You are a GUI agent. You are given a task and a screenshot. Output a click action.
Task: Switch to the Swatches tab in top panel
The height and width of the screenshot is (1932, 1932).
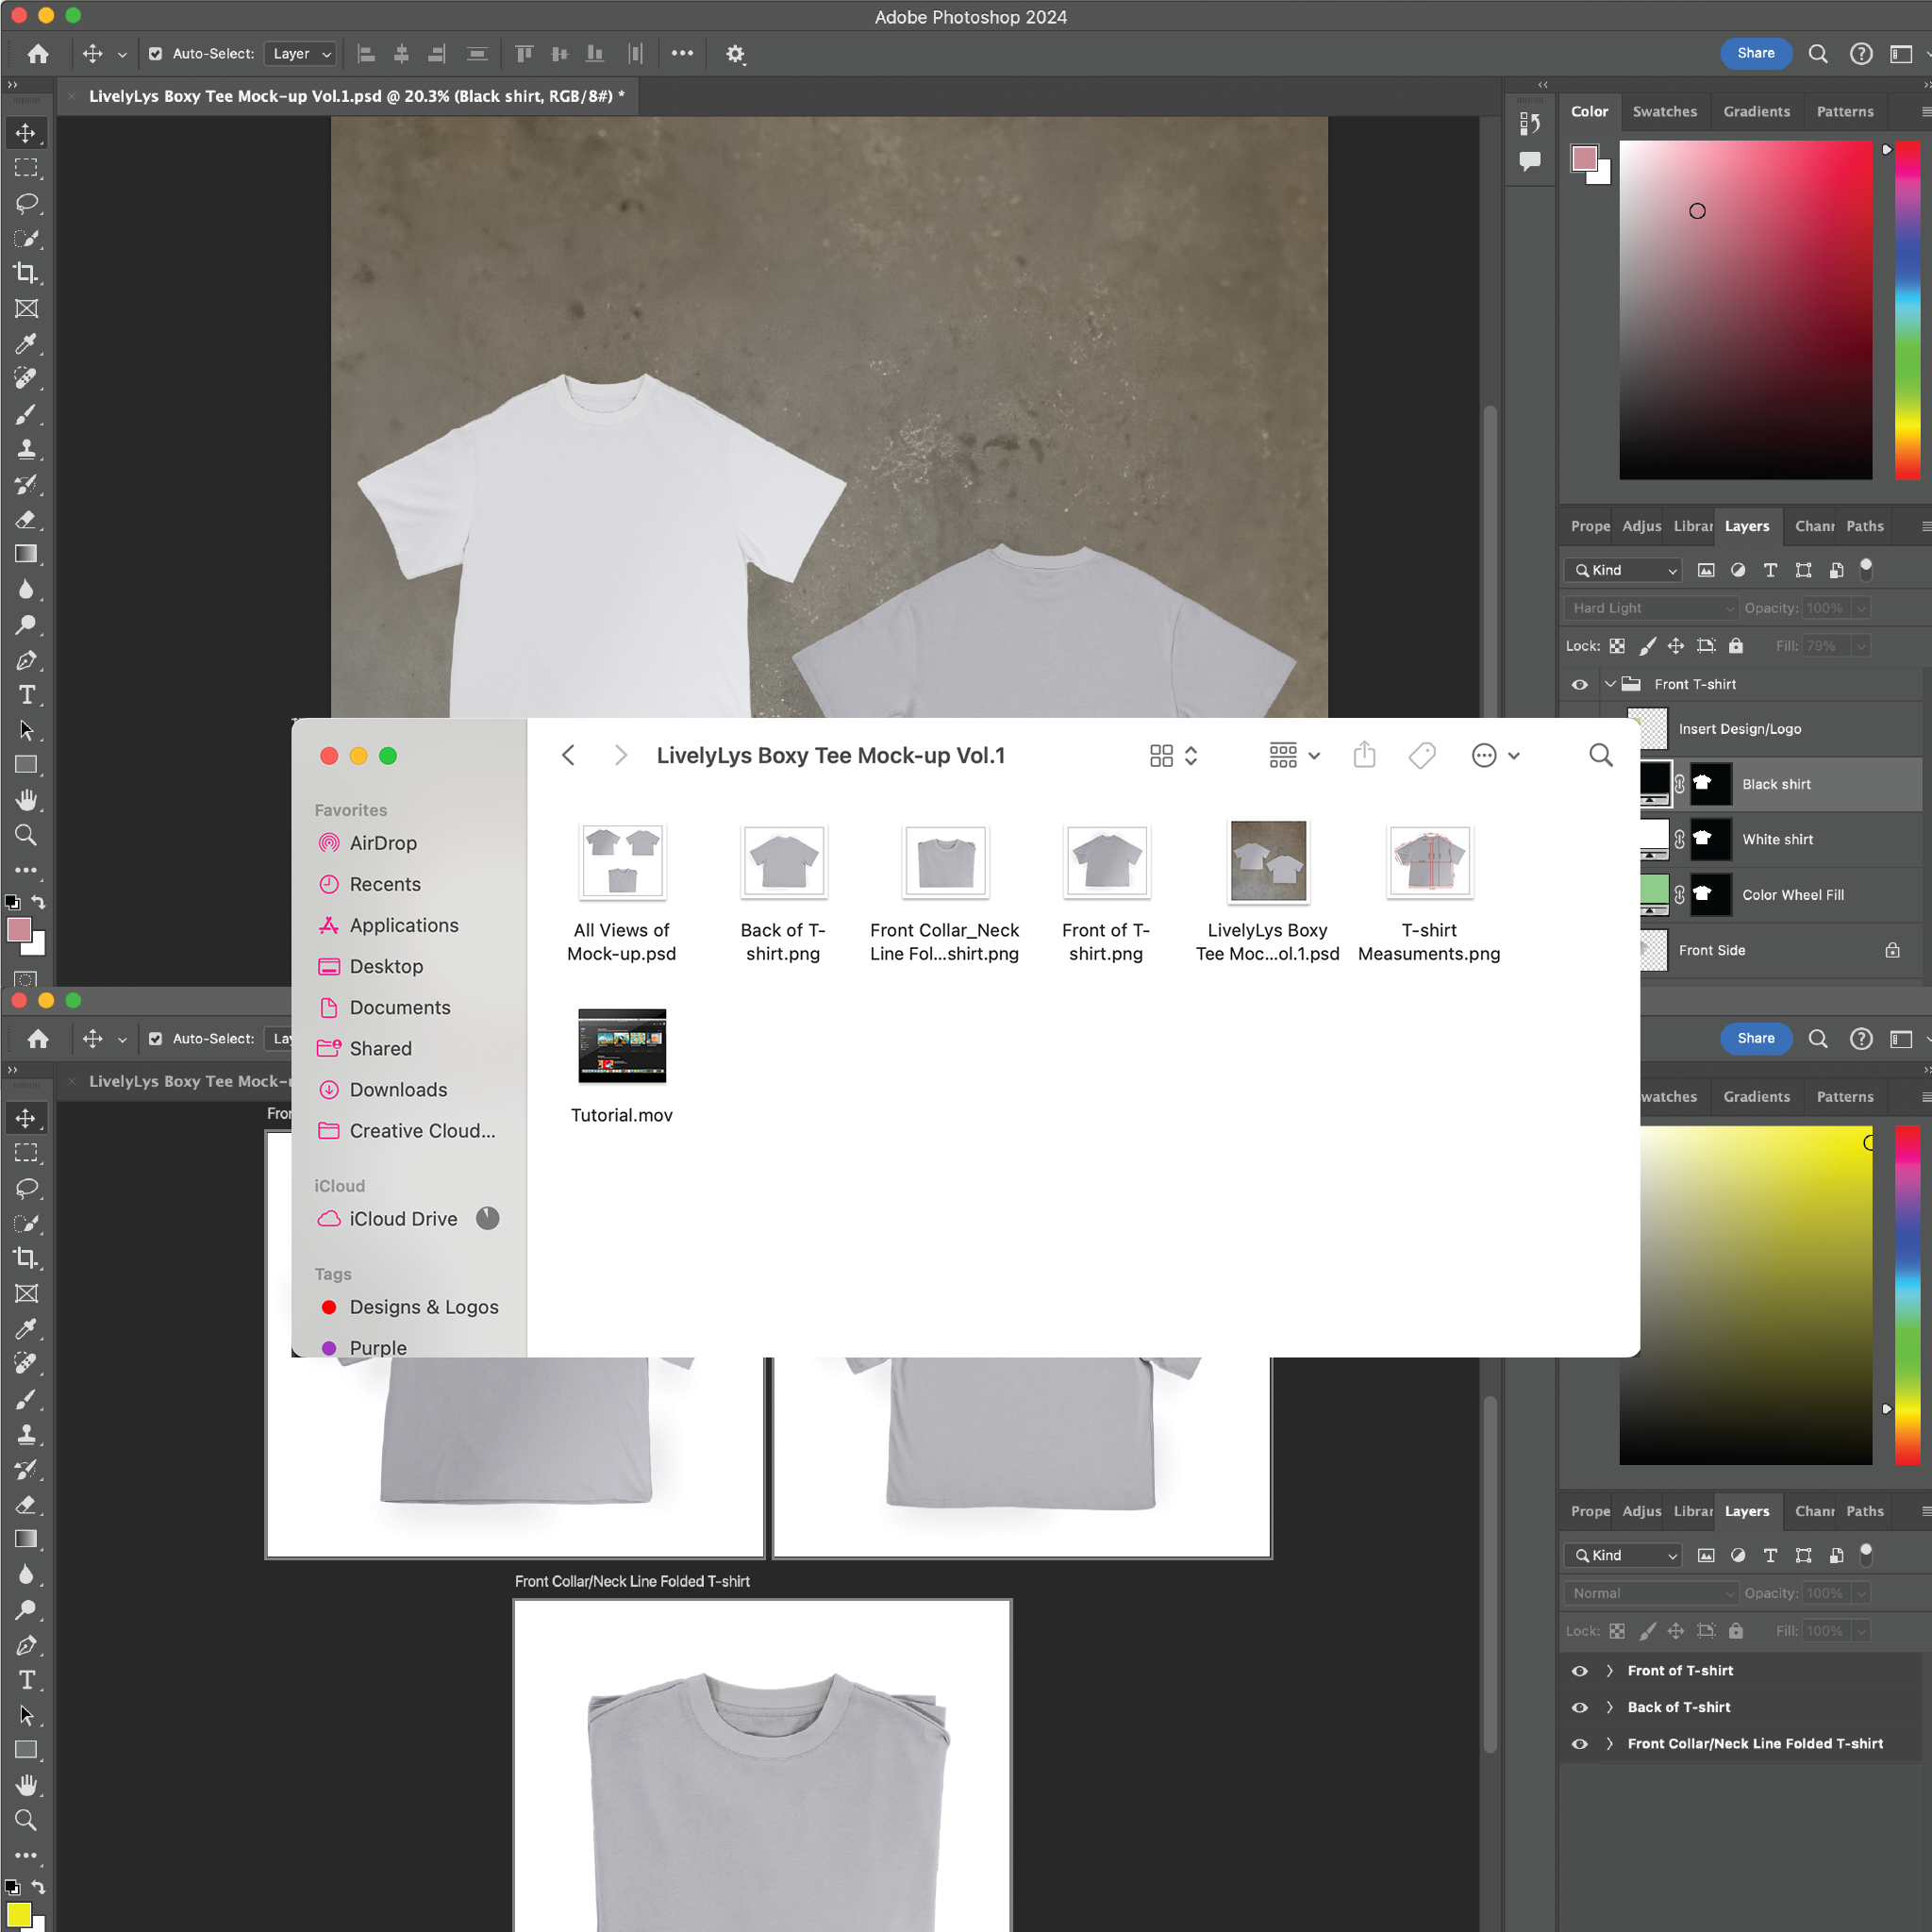coord(1664,112)
